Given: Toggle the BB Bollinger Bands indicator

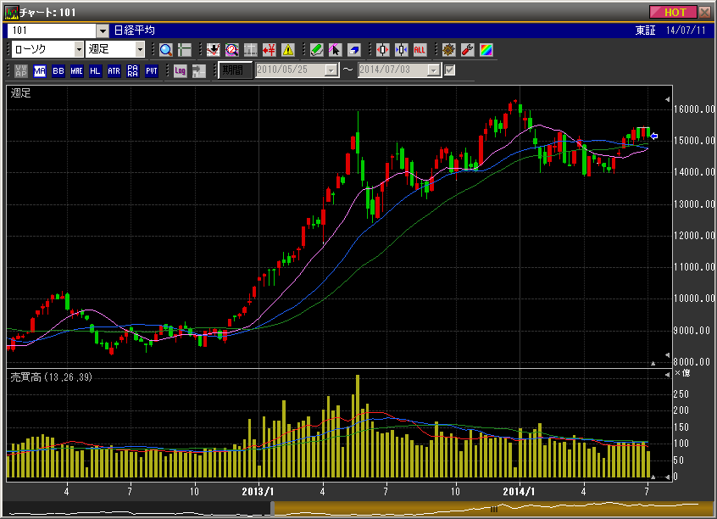Looking at the screenshot, I should [x=58, y=70].
